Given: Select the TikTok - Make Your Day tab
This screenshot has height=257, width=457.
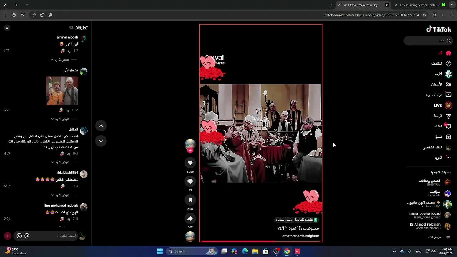Looking at the screenshot, I should [x=363, y=5].
